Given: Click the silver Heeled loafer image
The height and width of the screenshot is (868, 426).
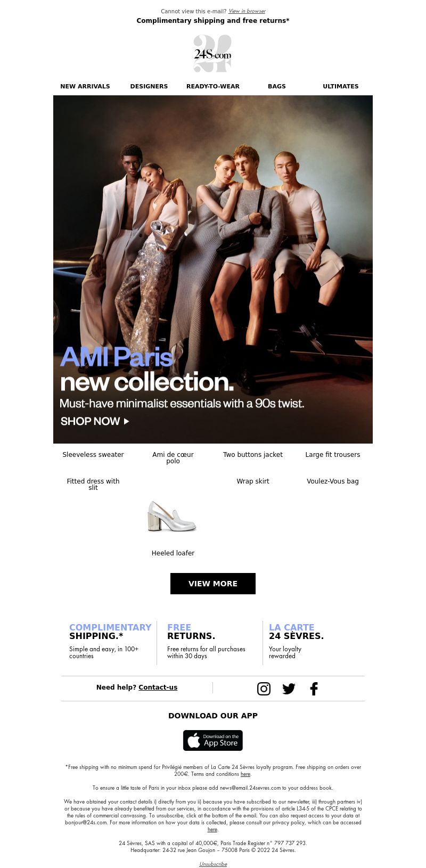Looking at the screenshot, I should point(172,517).
